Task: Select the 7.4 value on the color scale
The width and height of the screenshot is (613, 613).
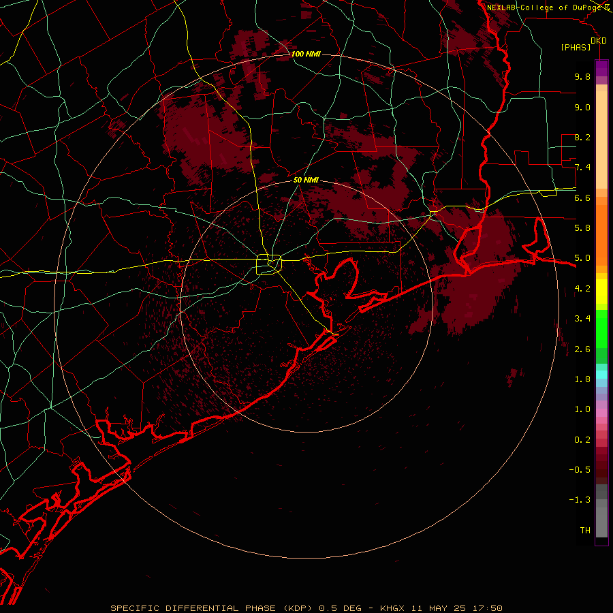Action: coord(582,168)
